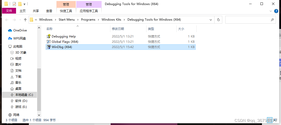Click the 1 KB size of Global Flags row
Viewport: 281px width, 125px height.
pyautogui.click(x=191, y=42)
